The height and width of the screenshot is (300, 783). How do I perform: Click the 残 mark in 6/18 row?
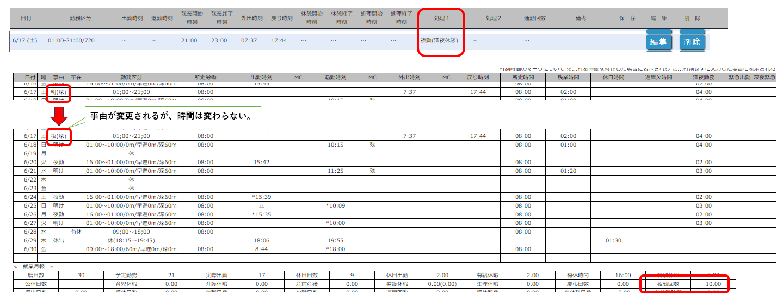372,145
